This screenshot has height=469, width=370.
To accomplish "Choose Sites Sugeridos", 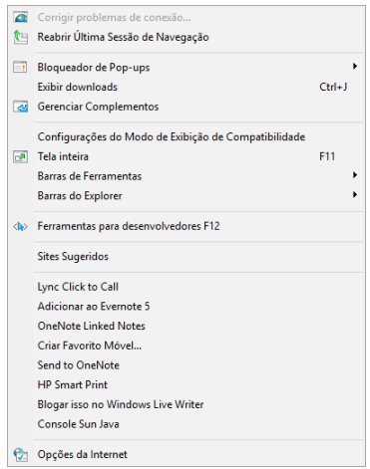I will 186,256.
